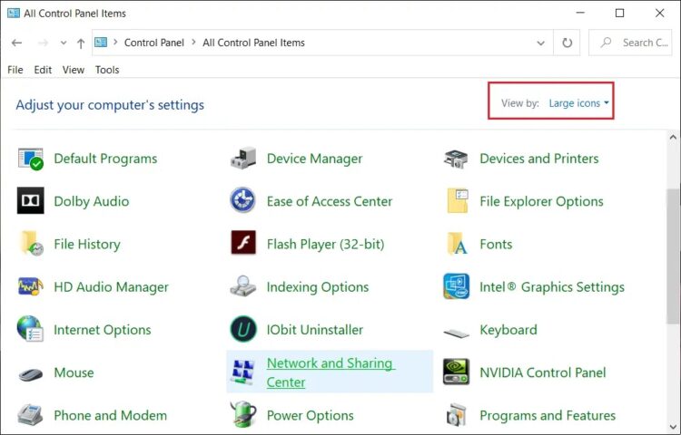Open the Tools menu
Image resolution: width=681 pixels, height=435 pixels.
[107, 70]
